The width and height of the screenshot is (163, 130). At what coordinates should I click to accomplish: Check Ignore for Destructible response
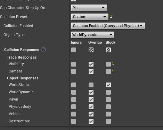coord(74,121)
